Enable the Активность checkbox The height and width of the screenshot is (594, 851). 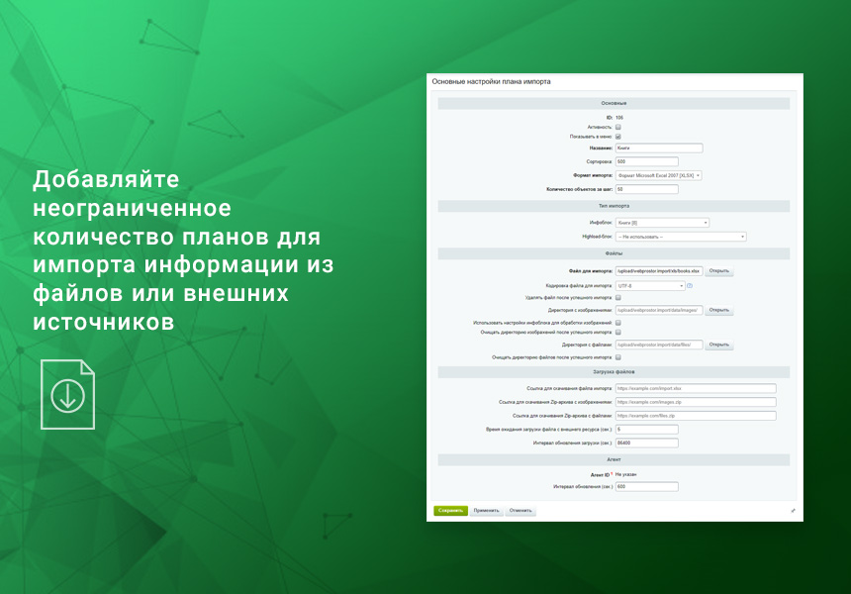(619, 127)
